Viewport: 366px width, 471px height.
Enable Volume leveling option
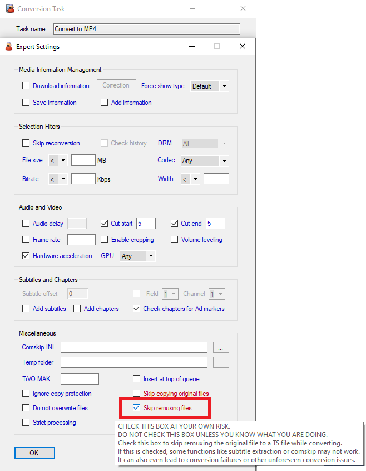[x=175, y=240]
